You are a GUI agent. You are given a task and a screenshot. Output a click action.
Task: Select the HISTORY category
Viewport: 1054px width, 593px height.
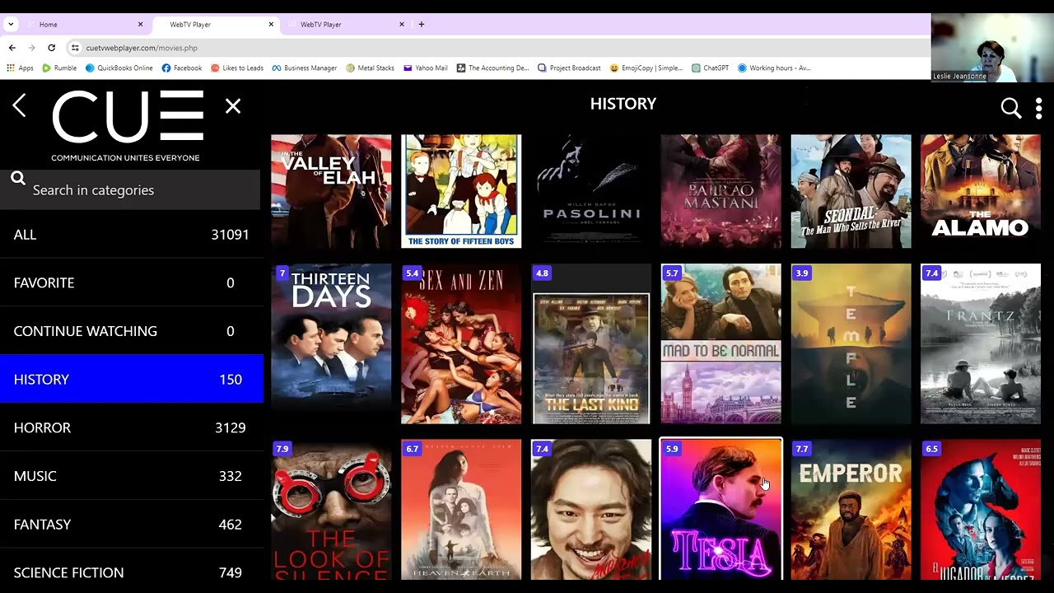pyautogui.click(x=132, y=379)
